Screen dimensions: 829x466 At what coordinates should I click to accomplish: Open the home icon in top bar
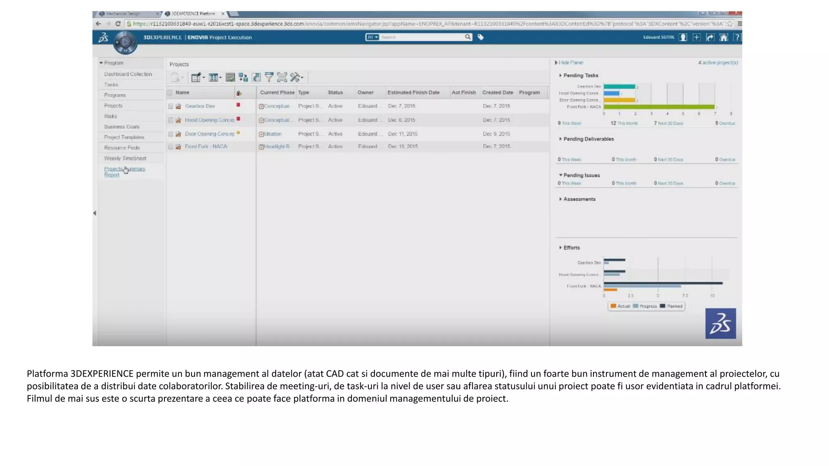724,37
